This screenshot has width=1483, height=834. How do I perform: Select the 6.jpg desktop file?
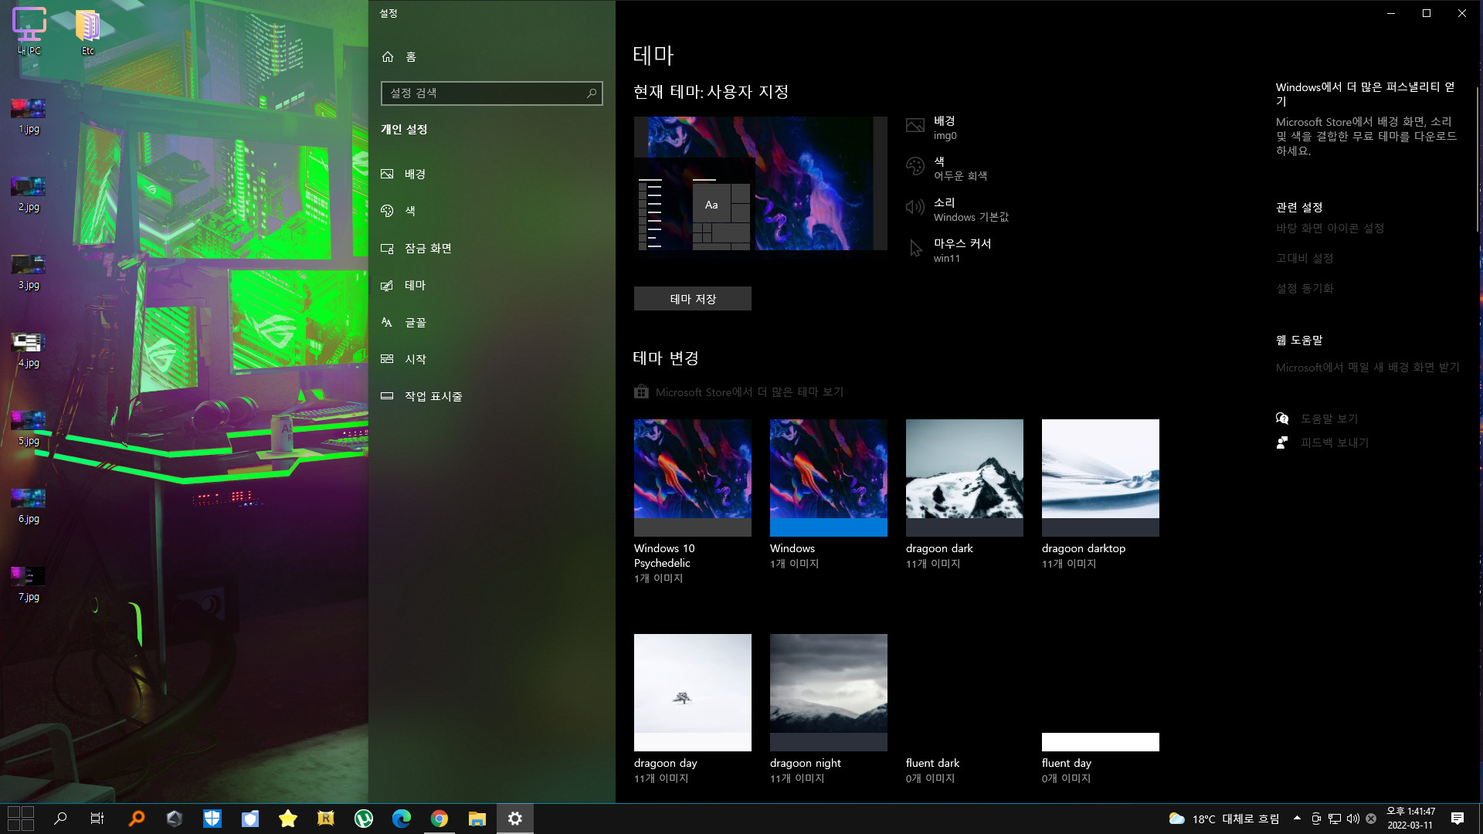click(29, 506)
